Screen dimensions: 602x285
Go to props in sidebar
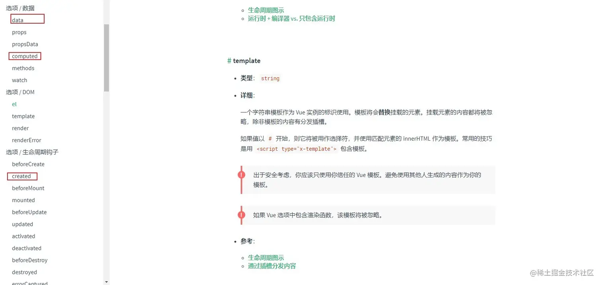[x=19, y=32]
